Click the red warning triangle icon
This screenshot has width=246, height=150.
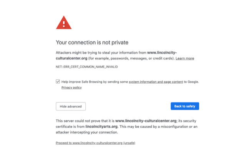[x=64, y=23]
